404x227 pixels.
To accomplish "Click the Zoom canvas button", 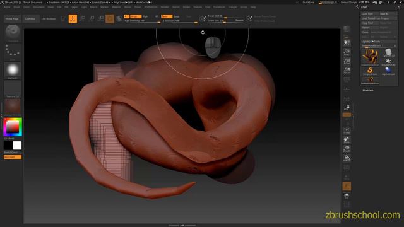I will [347, 52].
